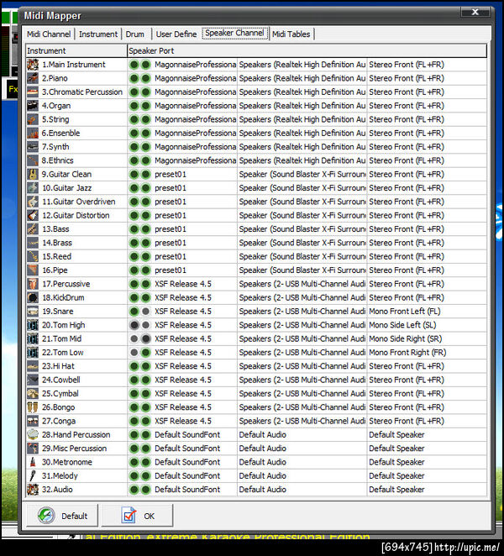Image resolution: width=504 pixels, height=556 pixels.
Task: Select the Organ instrument icon
Action: coord(33,106)
